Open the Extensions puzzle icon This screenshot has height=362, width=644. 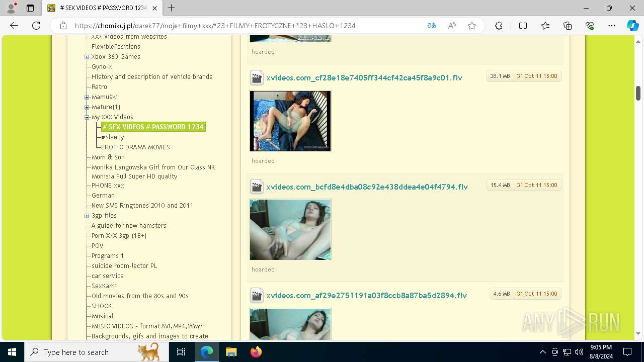[499, 26]
